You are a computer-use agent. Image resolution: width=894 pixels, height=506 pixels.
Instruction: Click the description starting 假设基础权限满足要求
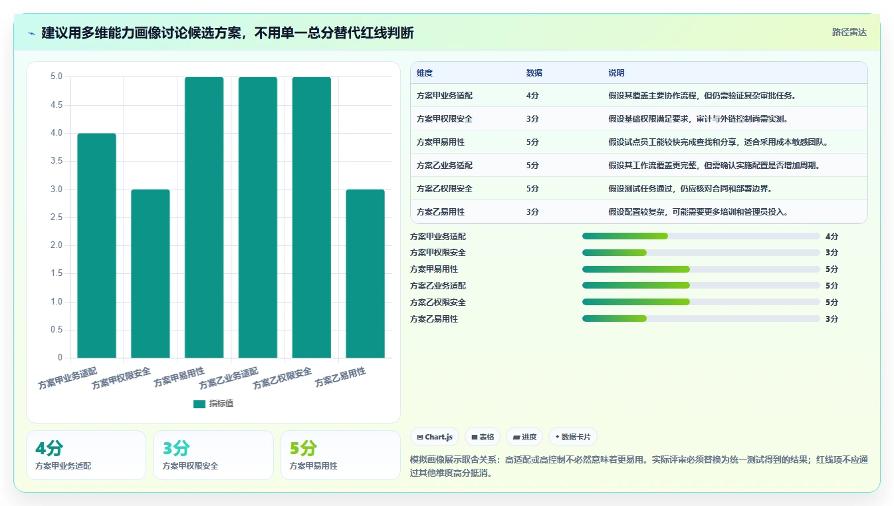point(698,119)
